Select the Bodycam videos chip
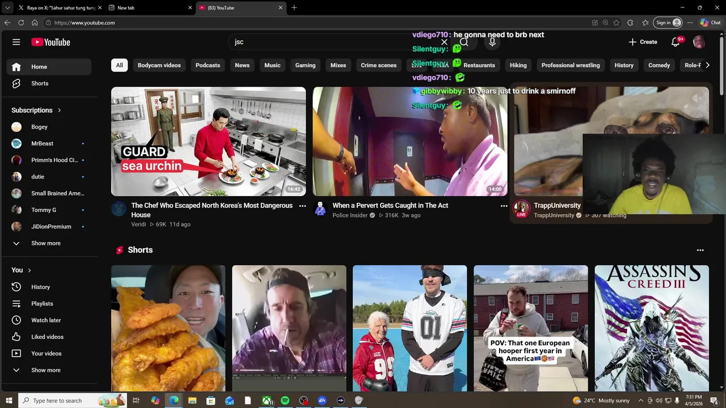Image resolution: width=726 pixels, height=408 pixels. pyautogui.click(x=159, y=65)
